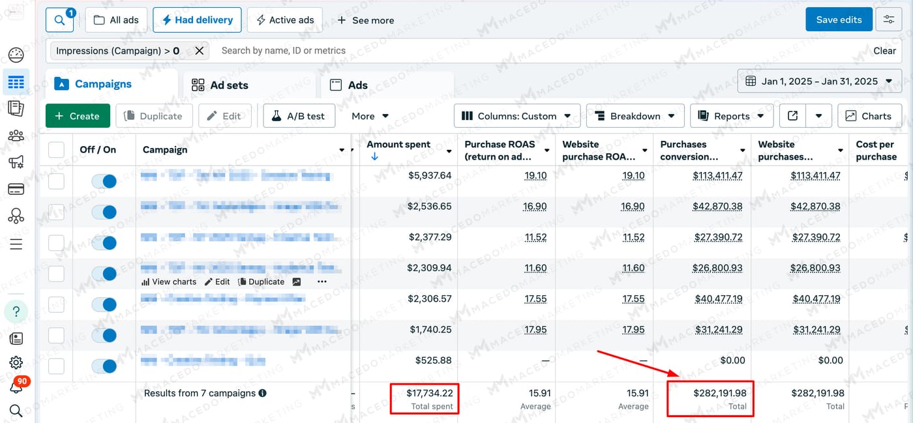Image resolution: width=913 pixels, height=423 pixels.
Task: Expand the More dropdown in toolbar
Action: coord(370,116)
